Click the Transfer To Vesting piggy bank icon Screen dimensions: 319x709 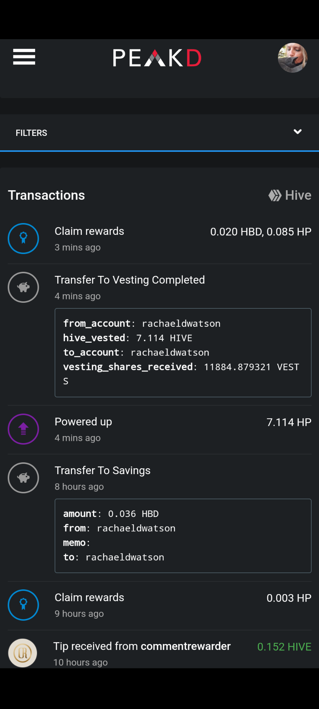[x=23, y=287]
